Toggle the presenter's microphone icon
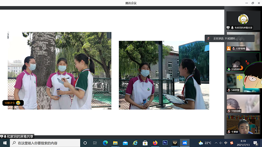The image size is (262, 147). (x=232, y=28)
